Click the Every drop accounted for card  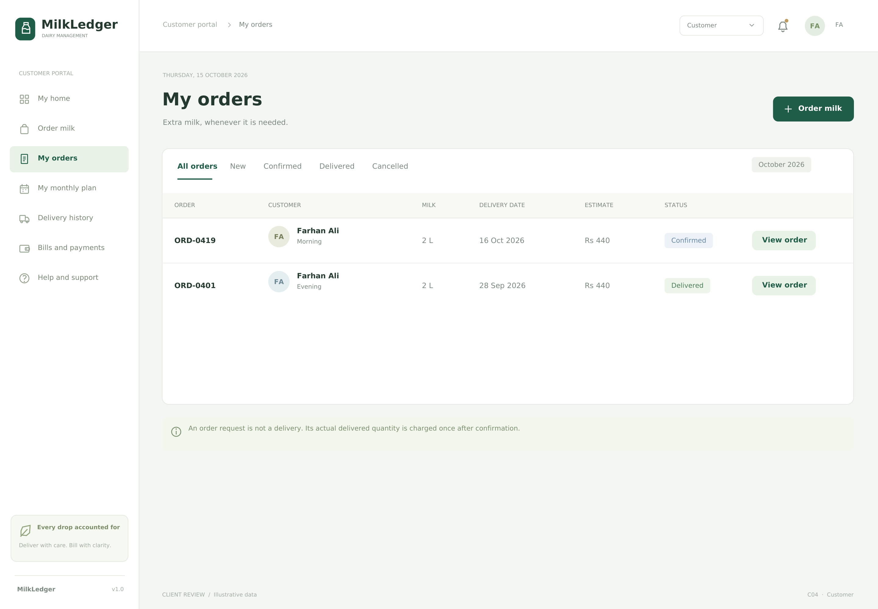[70, 538]
